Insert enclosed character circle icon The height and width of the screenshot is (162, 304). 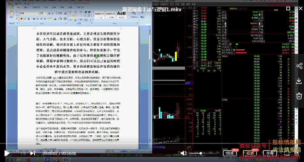(x=65, y=19)
